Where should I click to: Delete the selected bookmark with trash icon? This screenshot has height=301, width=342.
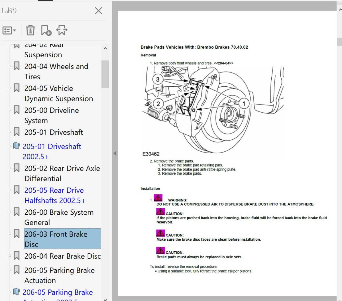(x=30, y=30)
